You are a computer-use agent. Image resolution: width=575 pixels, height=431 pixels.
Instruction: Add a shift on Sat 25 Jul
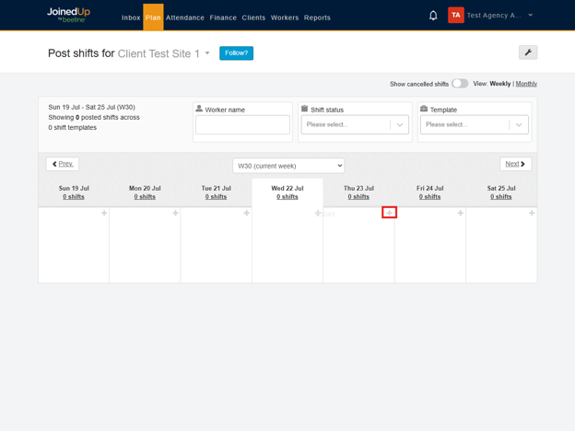532,213
